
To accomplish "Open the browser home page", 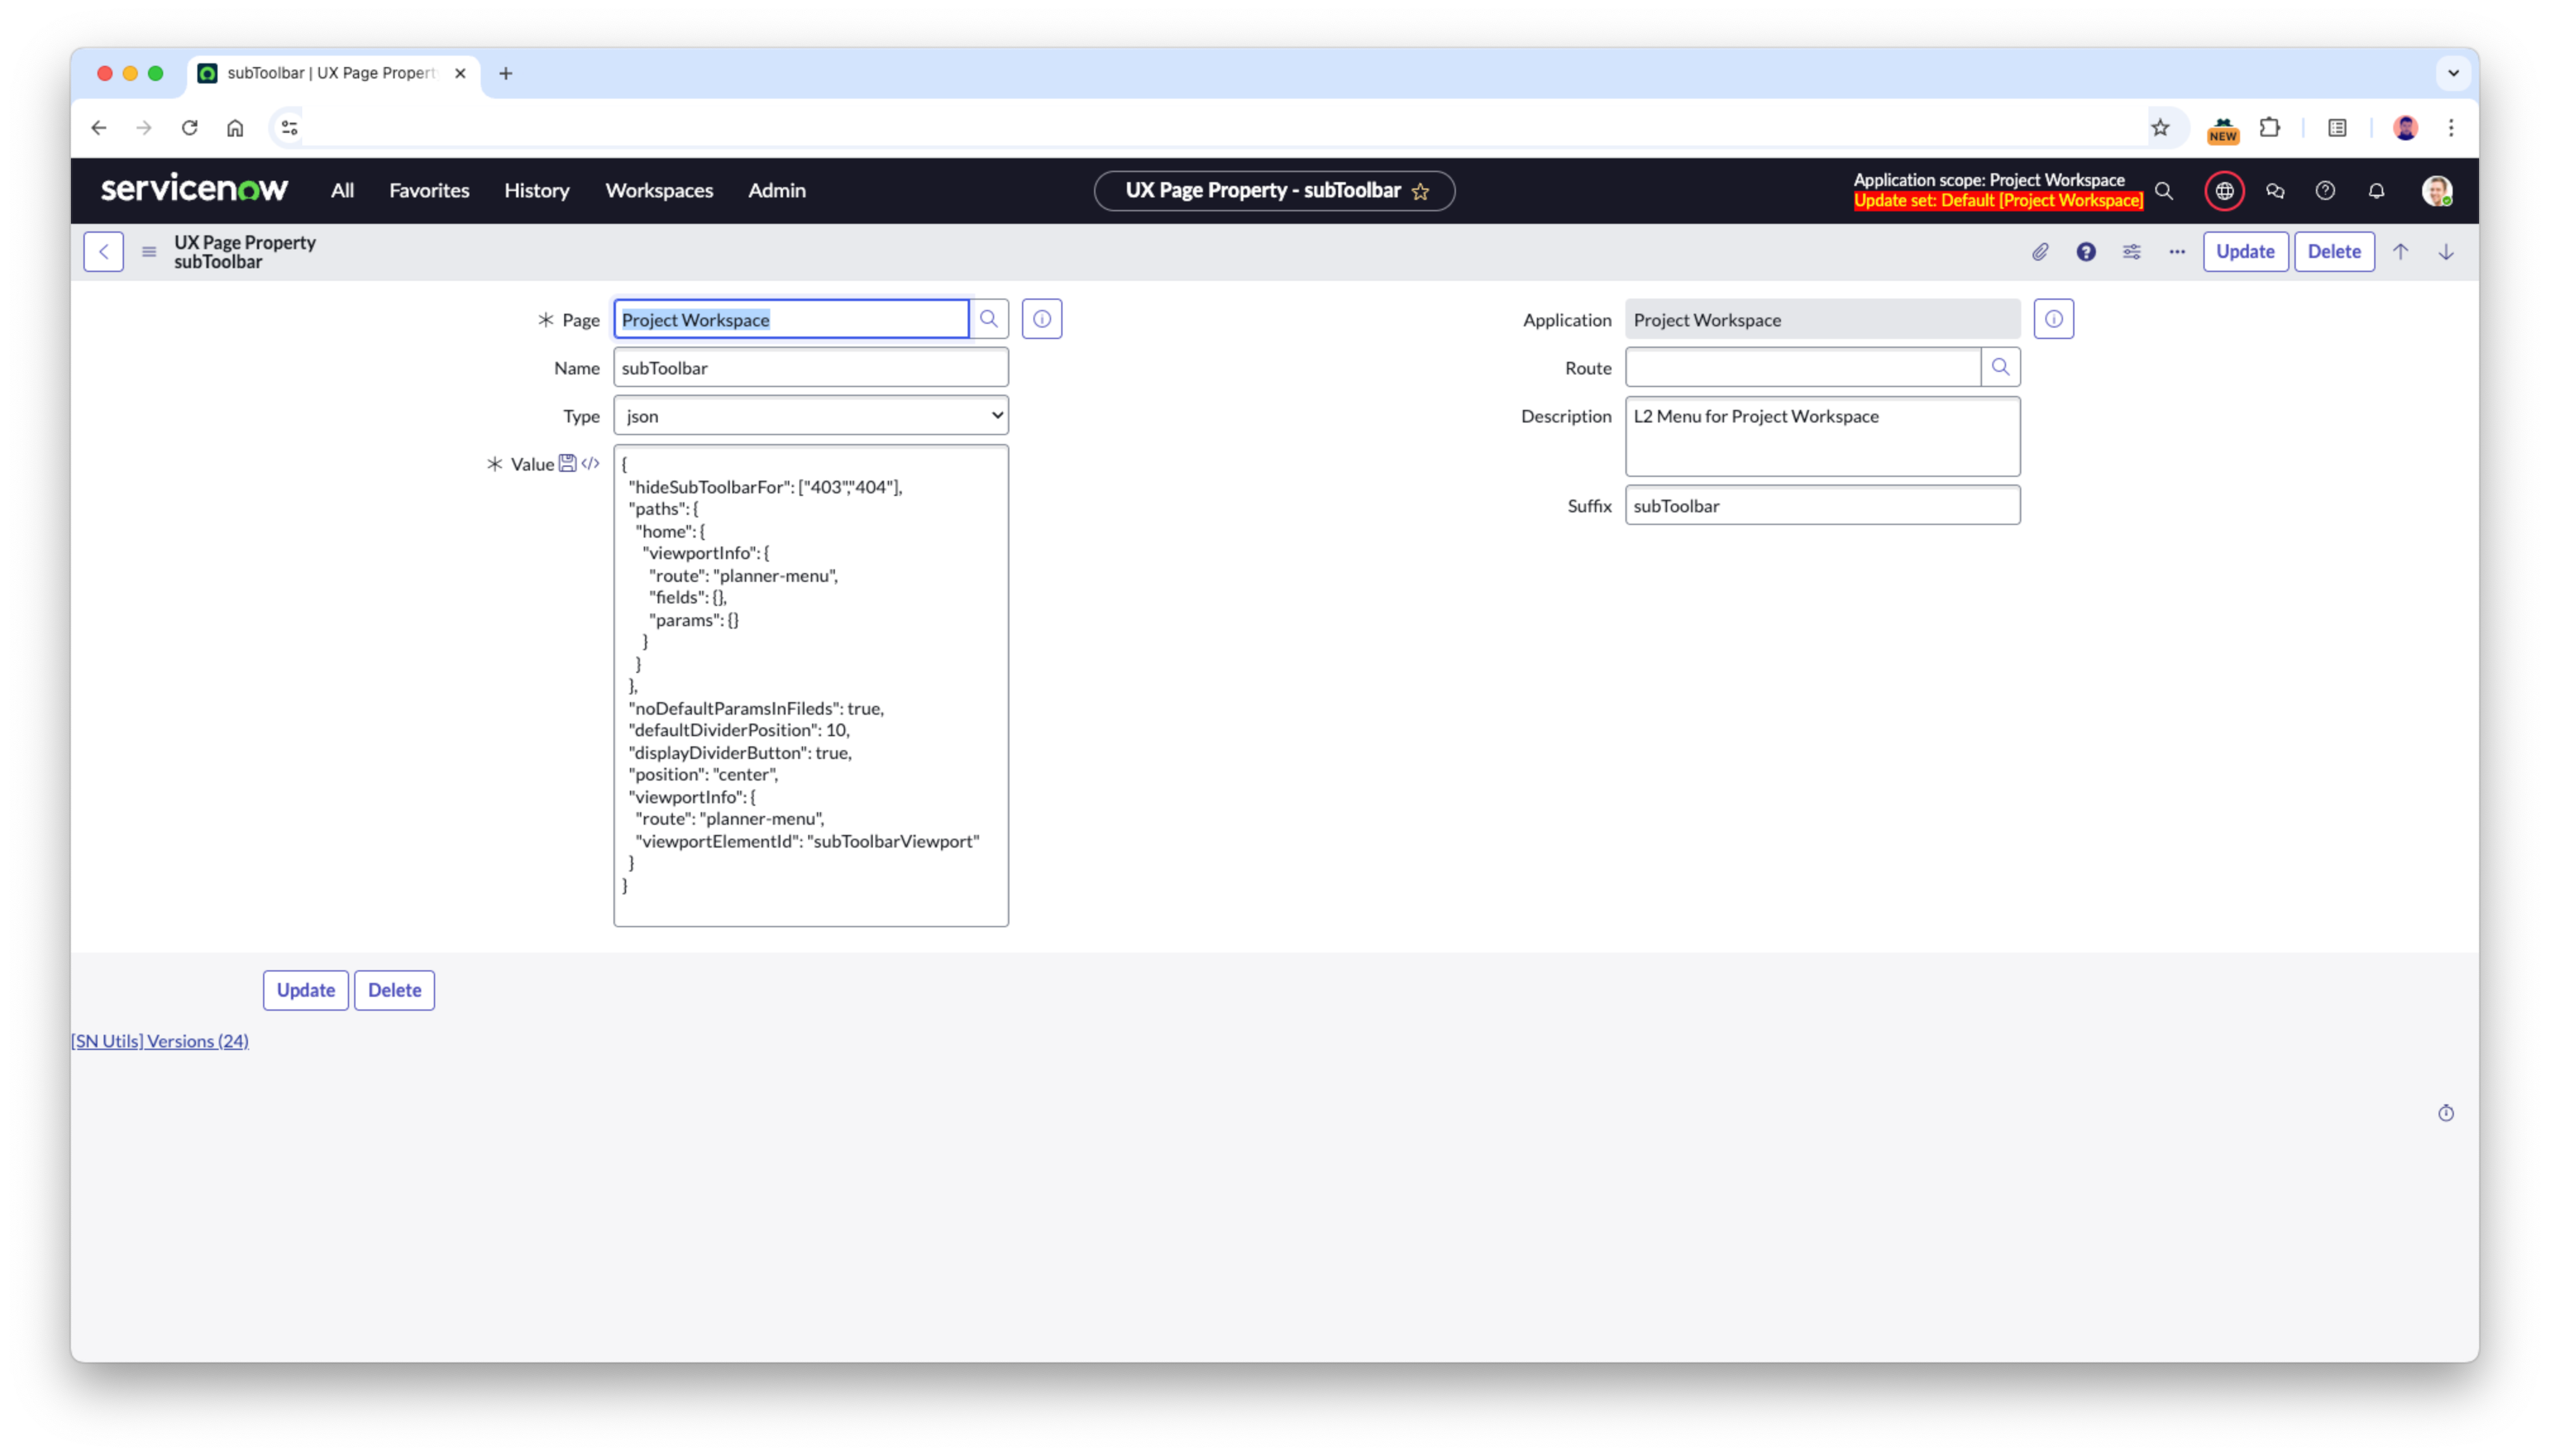I will coord(235,127).
